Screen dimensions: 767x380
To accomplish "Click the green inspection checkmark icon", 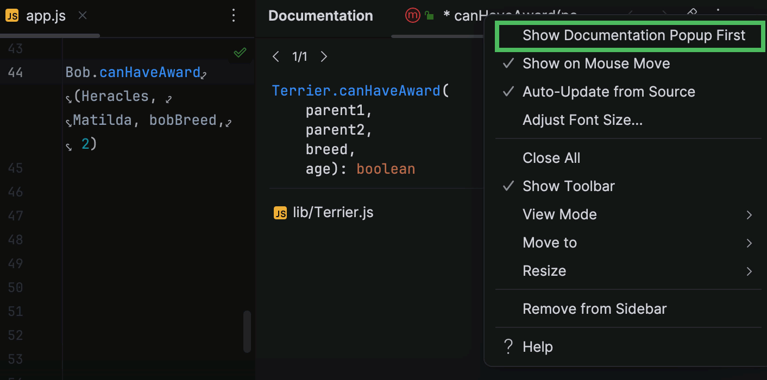I will (x=240, y=53).
